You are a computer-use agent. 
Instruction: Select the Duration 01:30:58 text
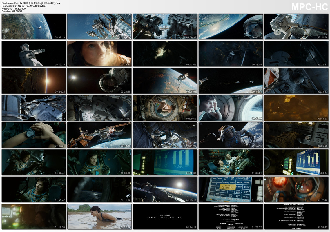12,11
